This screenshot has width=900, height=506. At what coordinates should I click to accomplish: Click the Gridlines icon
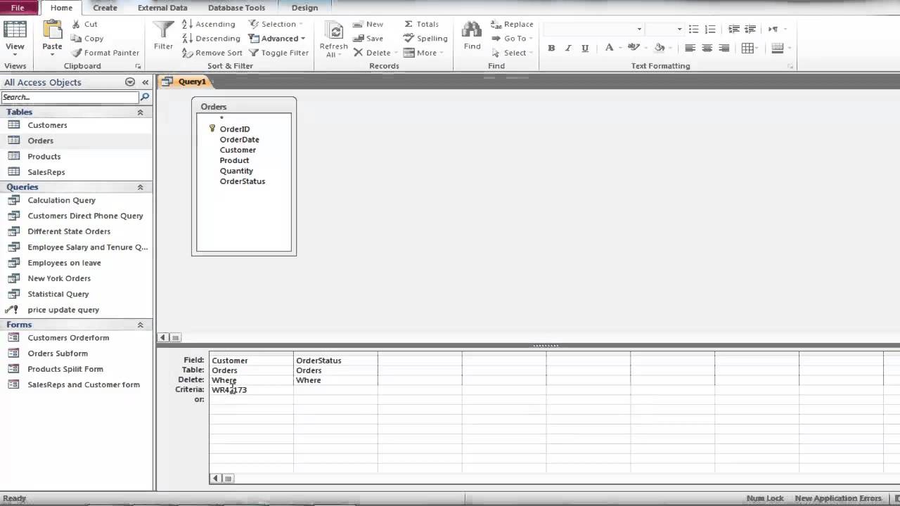(x=747, y=48)
